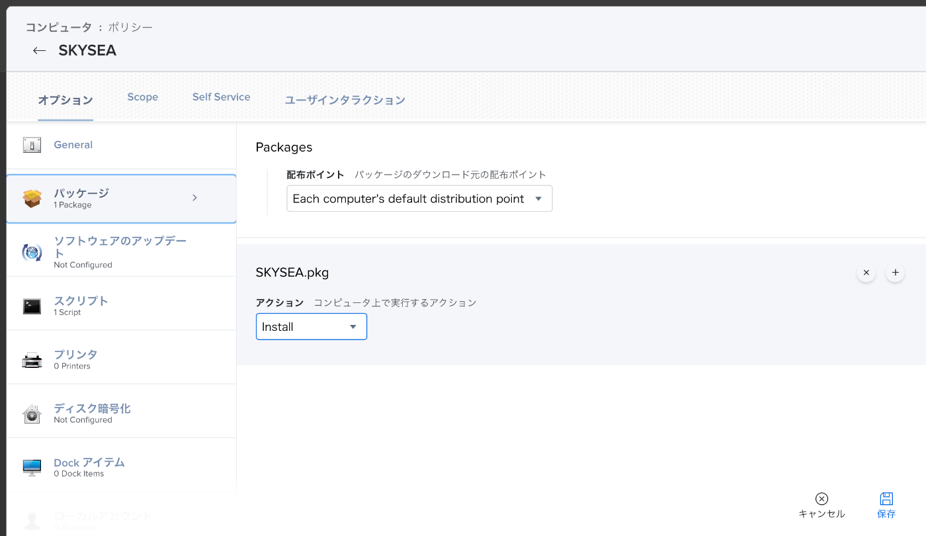Image resolution: width=926 pixels, height=536 pixels.
Task: Click the General section icon
Action: [x=32, y=145]
